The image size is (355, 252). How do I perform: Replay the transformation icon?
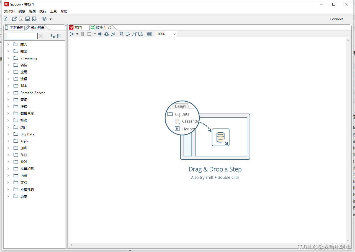click(113, 34)
